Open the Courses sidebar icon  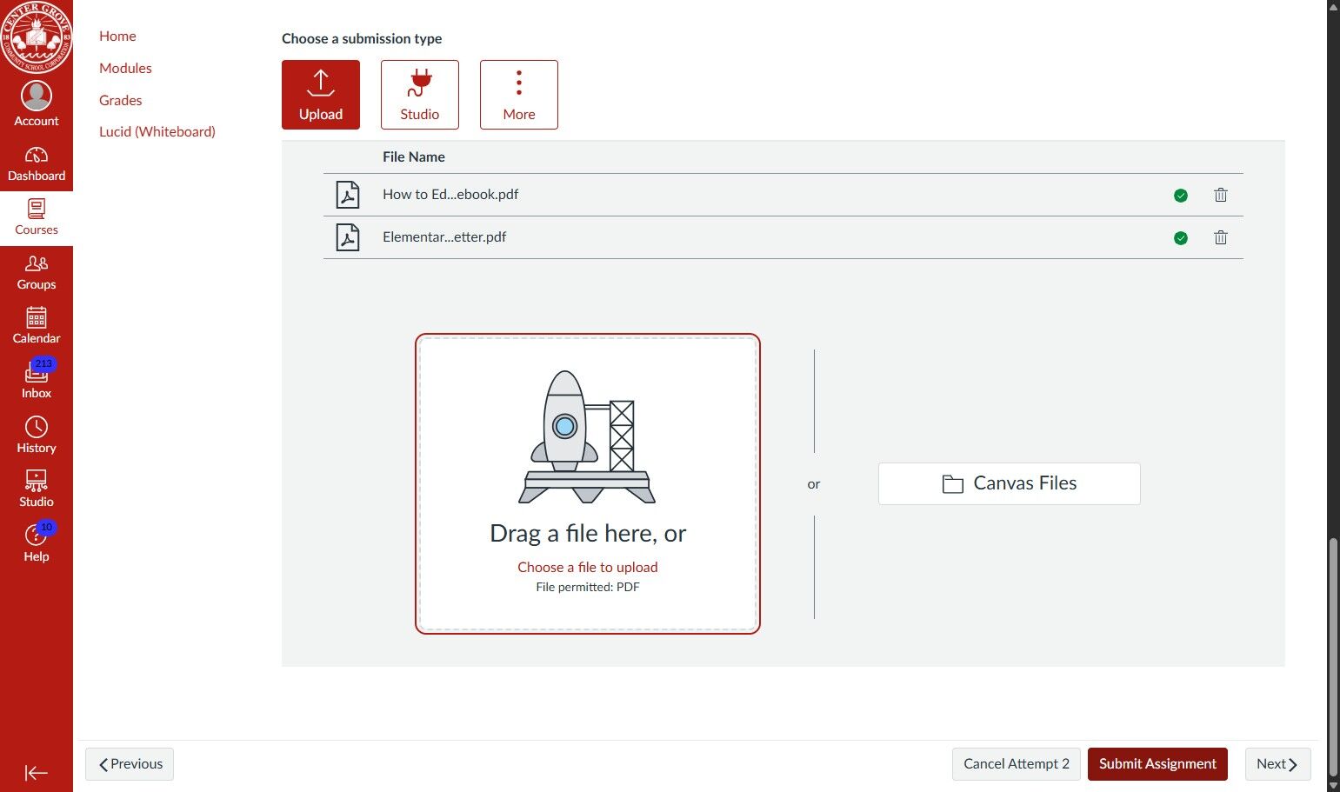click(36, 216)
